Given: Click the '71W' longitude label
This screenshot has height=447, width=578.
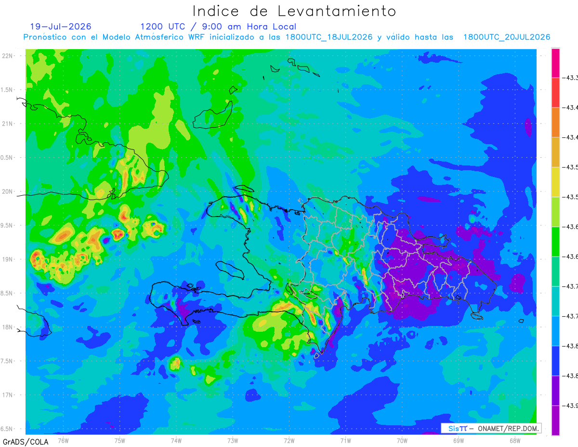Looking at the screenshot, I should click(x=345, y=440).
